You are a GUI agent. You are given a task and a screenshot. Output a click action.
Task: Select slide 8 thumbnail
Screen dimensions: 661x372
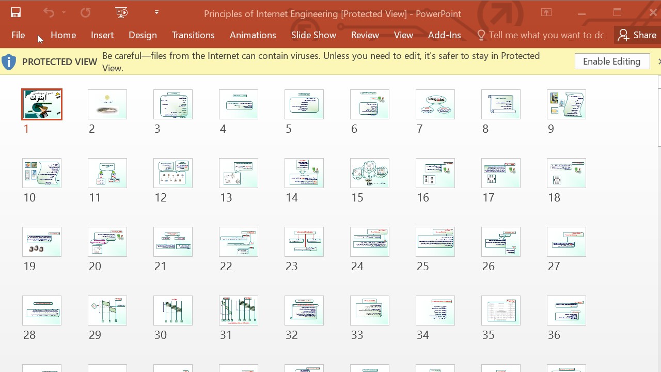(x=501, y=104)
